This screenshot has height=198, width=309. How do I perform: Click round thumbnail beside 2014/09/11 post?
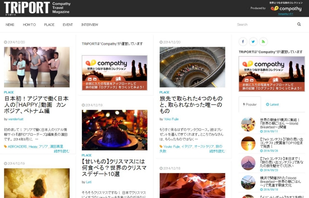click(x=248, y=124)
